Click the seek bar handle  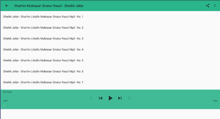point(4,106)
